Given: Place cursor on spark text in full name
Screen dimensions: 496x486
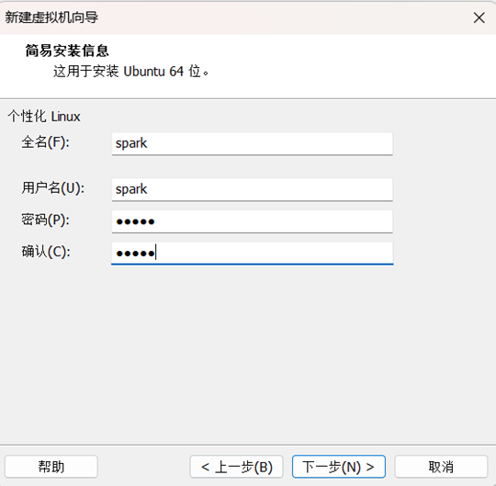Looking at the screenshot, I should point(131,143).
